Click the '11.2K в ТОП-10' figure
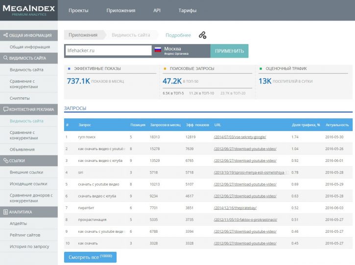Image resolution: width=355 pixels, height=265 pixels. (202, 93)
